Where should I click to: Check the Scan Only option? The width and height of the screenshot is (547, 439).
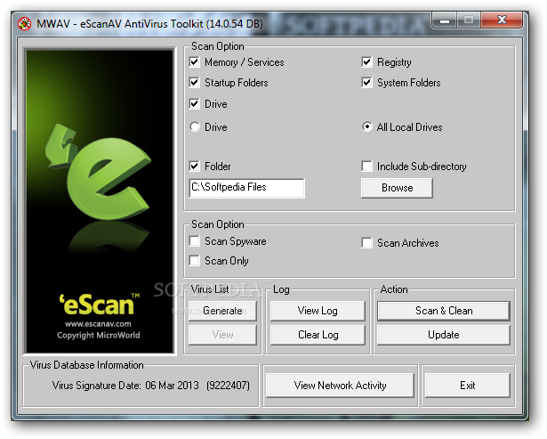coord(194,261)
